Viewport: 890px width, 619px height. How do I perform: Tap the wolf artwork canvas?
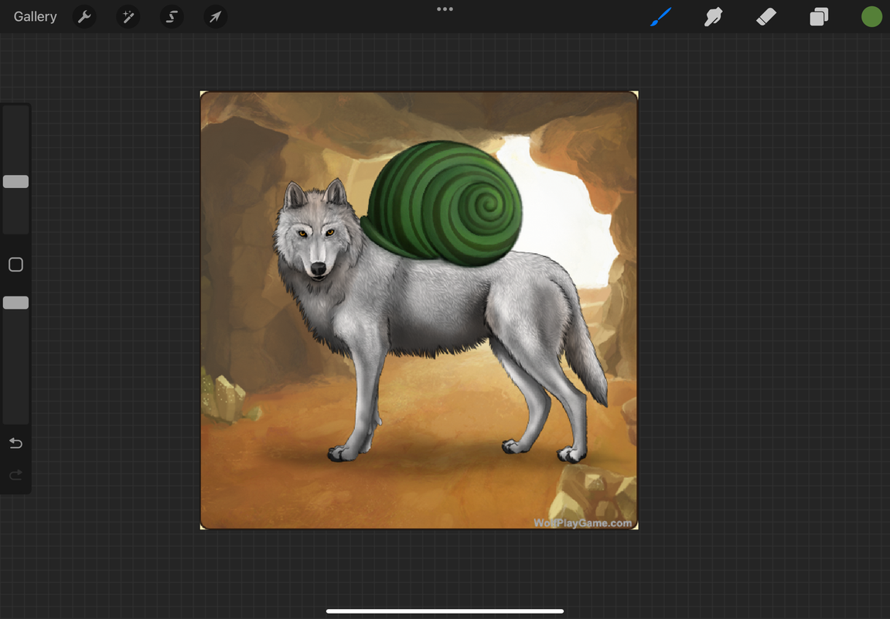419,310
